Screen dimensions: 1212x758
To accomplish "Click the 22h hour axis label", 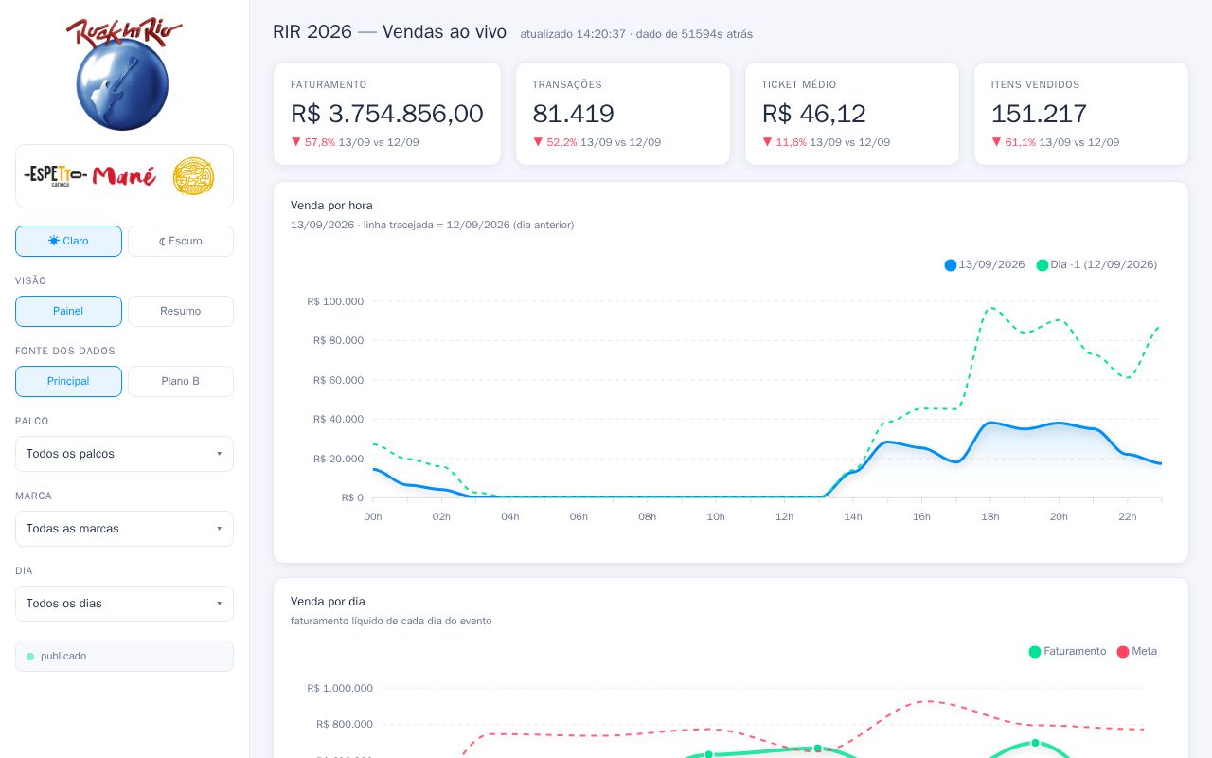I will click(x=1127, y=517).
